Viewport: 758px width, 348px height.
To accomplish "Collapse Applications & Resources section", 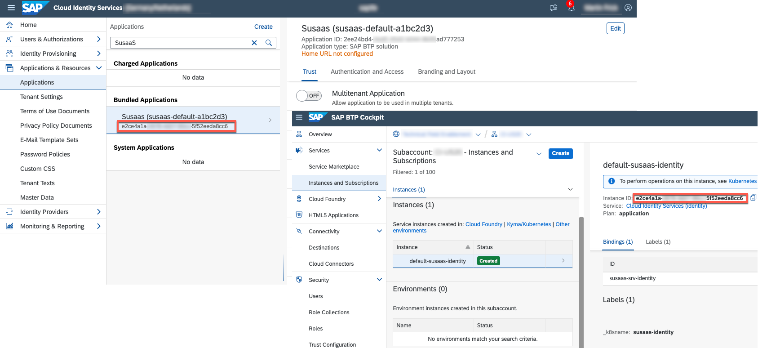I will pyautogui.click(x=99, y=68).
